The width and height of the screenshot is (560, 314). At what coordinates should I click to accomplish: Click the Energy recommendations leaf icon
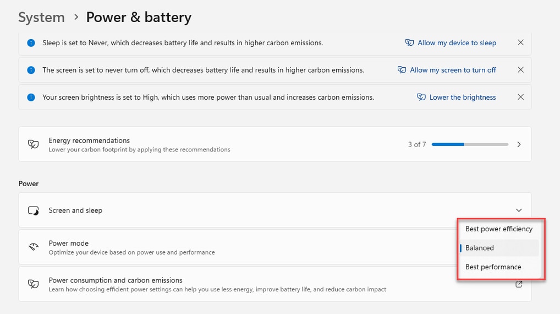pyautogui.click(x=33, y=144)
